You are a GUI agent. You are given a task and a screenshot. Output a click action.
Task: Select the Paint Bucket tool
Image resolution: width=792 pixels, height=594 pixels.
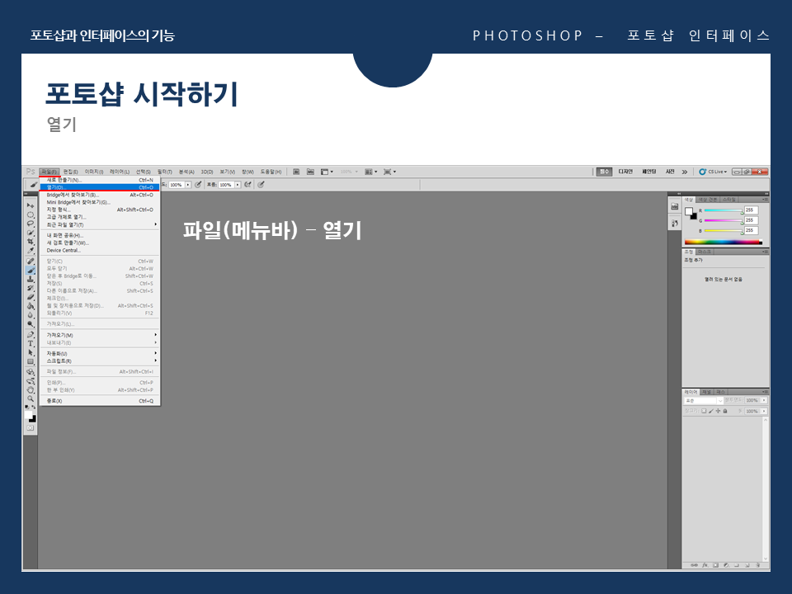[31, 307]
